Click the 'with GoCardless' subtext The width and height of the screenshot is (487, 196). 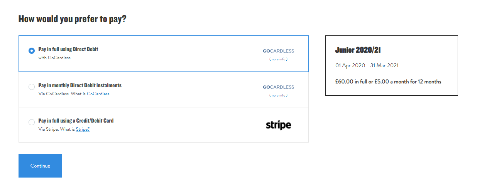[54, 58]
